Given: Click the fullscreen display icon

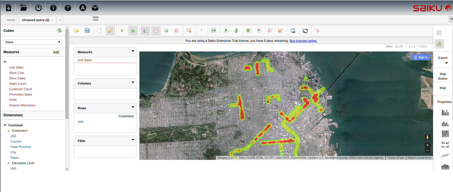Looking at the screenshot, I should (x=305, y=31).
